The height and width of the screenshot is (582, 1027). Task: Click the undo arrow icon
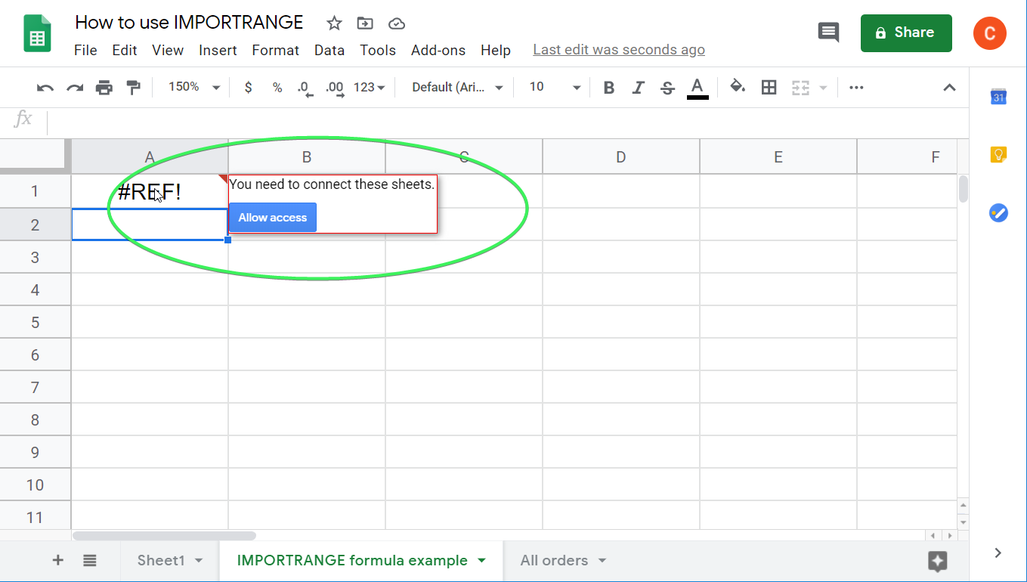(x=45, y=88)
